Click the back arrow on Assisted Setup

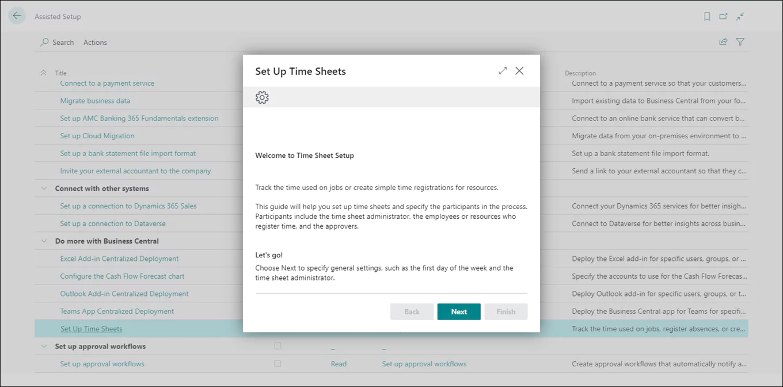17,16
